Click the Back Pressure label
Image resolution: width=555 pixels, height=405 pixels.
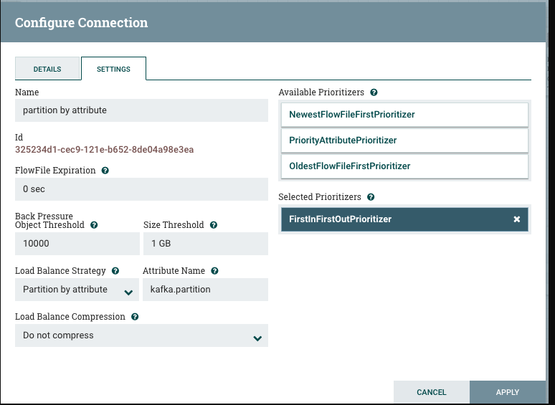pos(44,216)
